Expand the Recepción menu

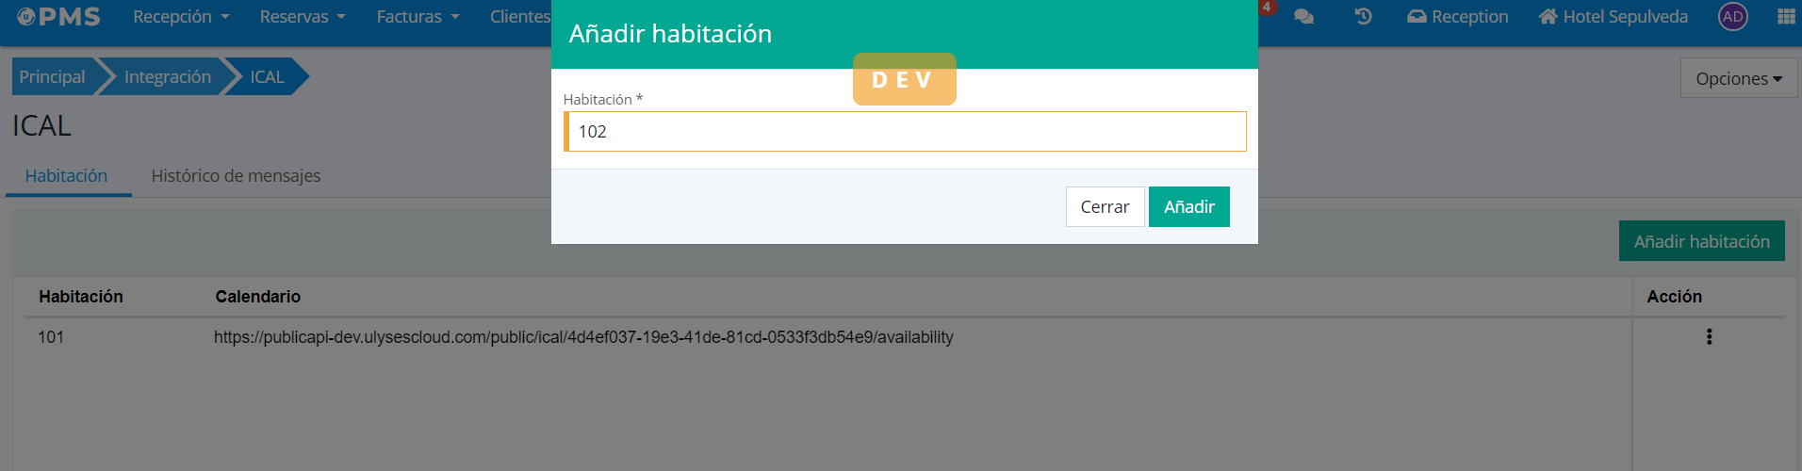click(181, 17)
